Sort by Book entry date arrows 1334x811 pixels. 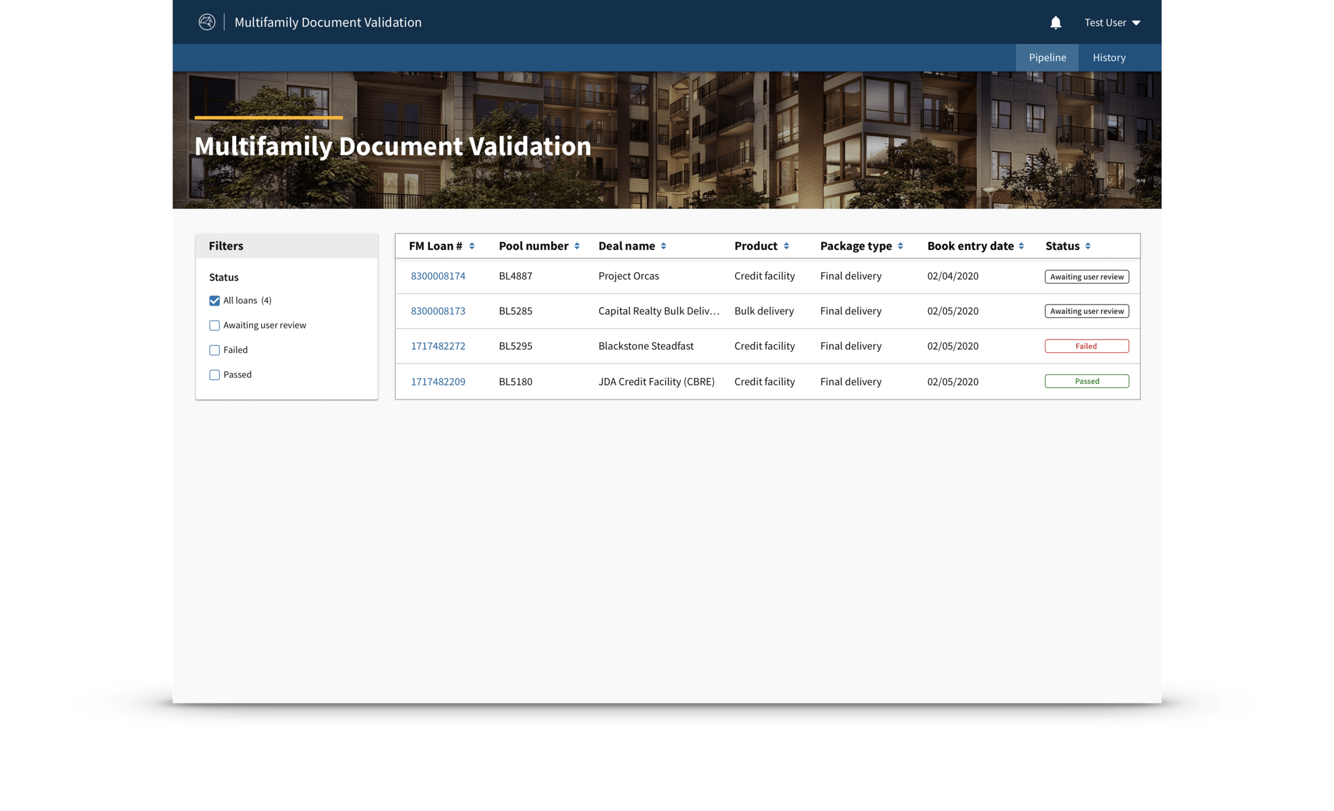(1021, 246)
